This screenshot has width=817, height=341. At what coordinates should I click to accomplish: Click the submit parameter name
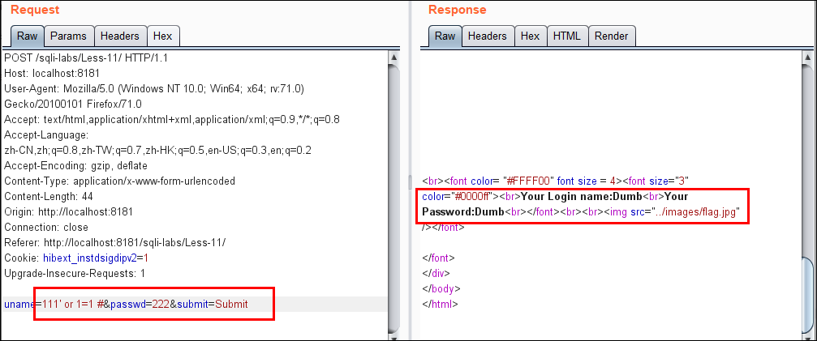pos(192,304)
